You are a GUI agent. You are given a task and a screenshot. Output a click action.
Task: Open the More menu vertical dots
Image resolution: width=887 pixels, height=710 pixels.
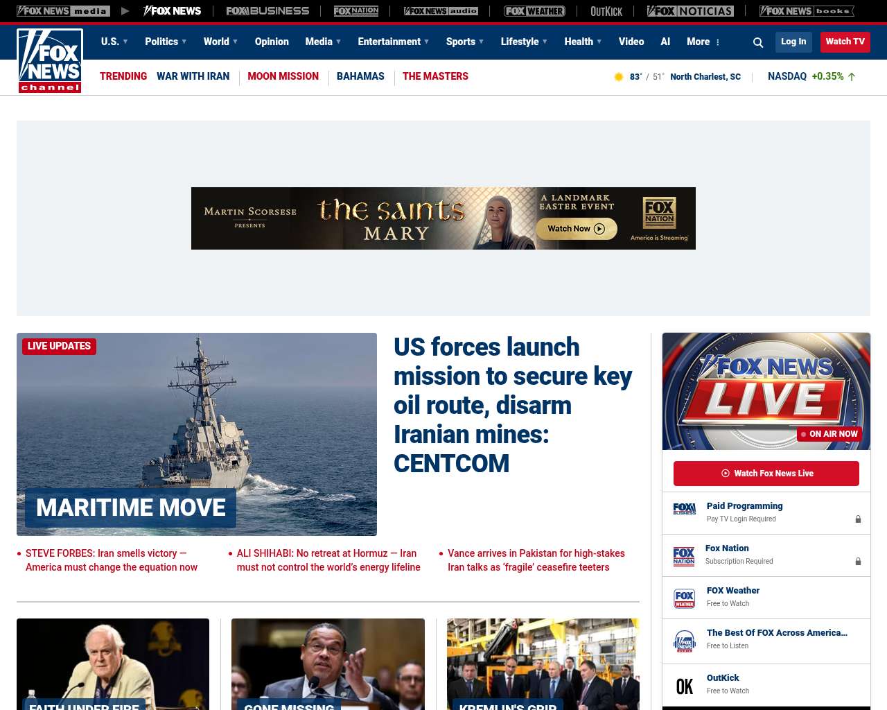(718, 42)
